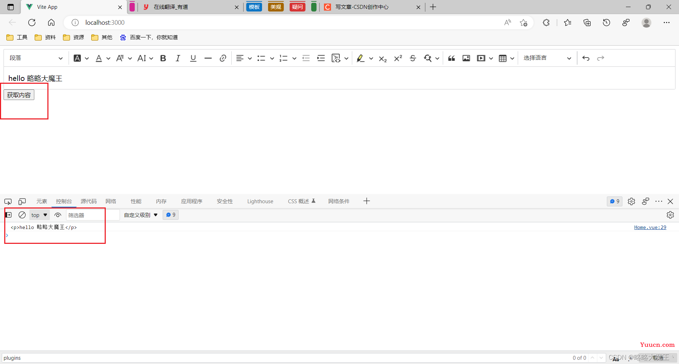Click the bulleted list icon
Viewport: 679px width, 364px height.
tap(261, 58)
